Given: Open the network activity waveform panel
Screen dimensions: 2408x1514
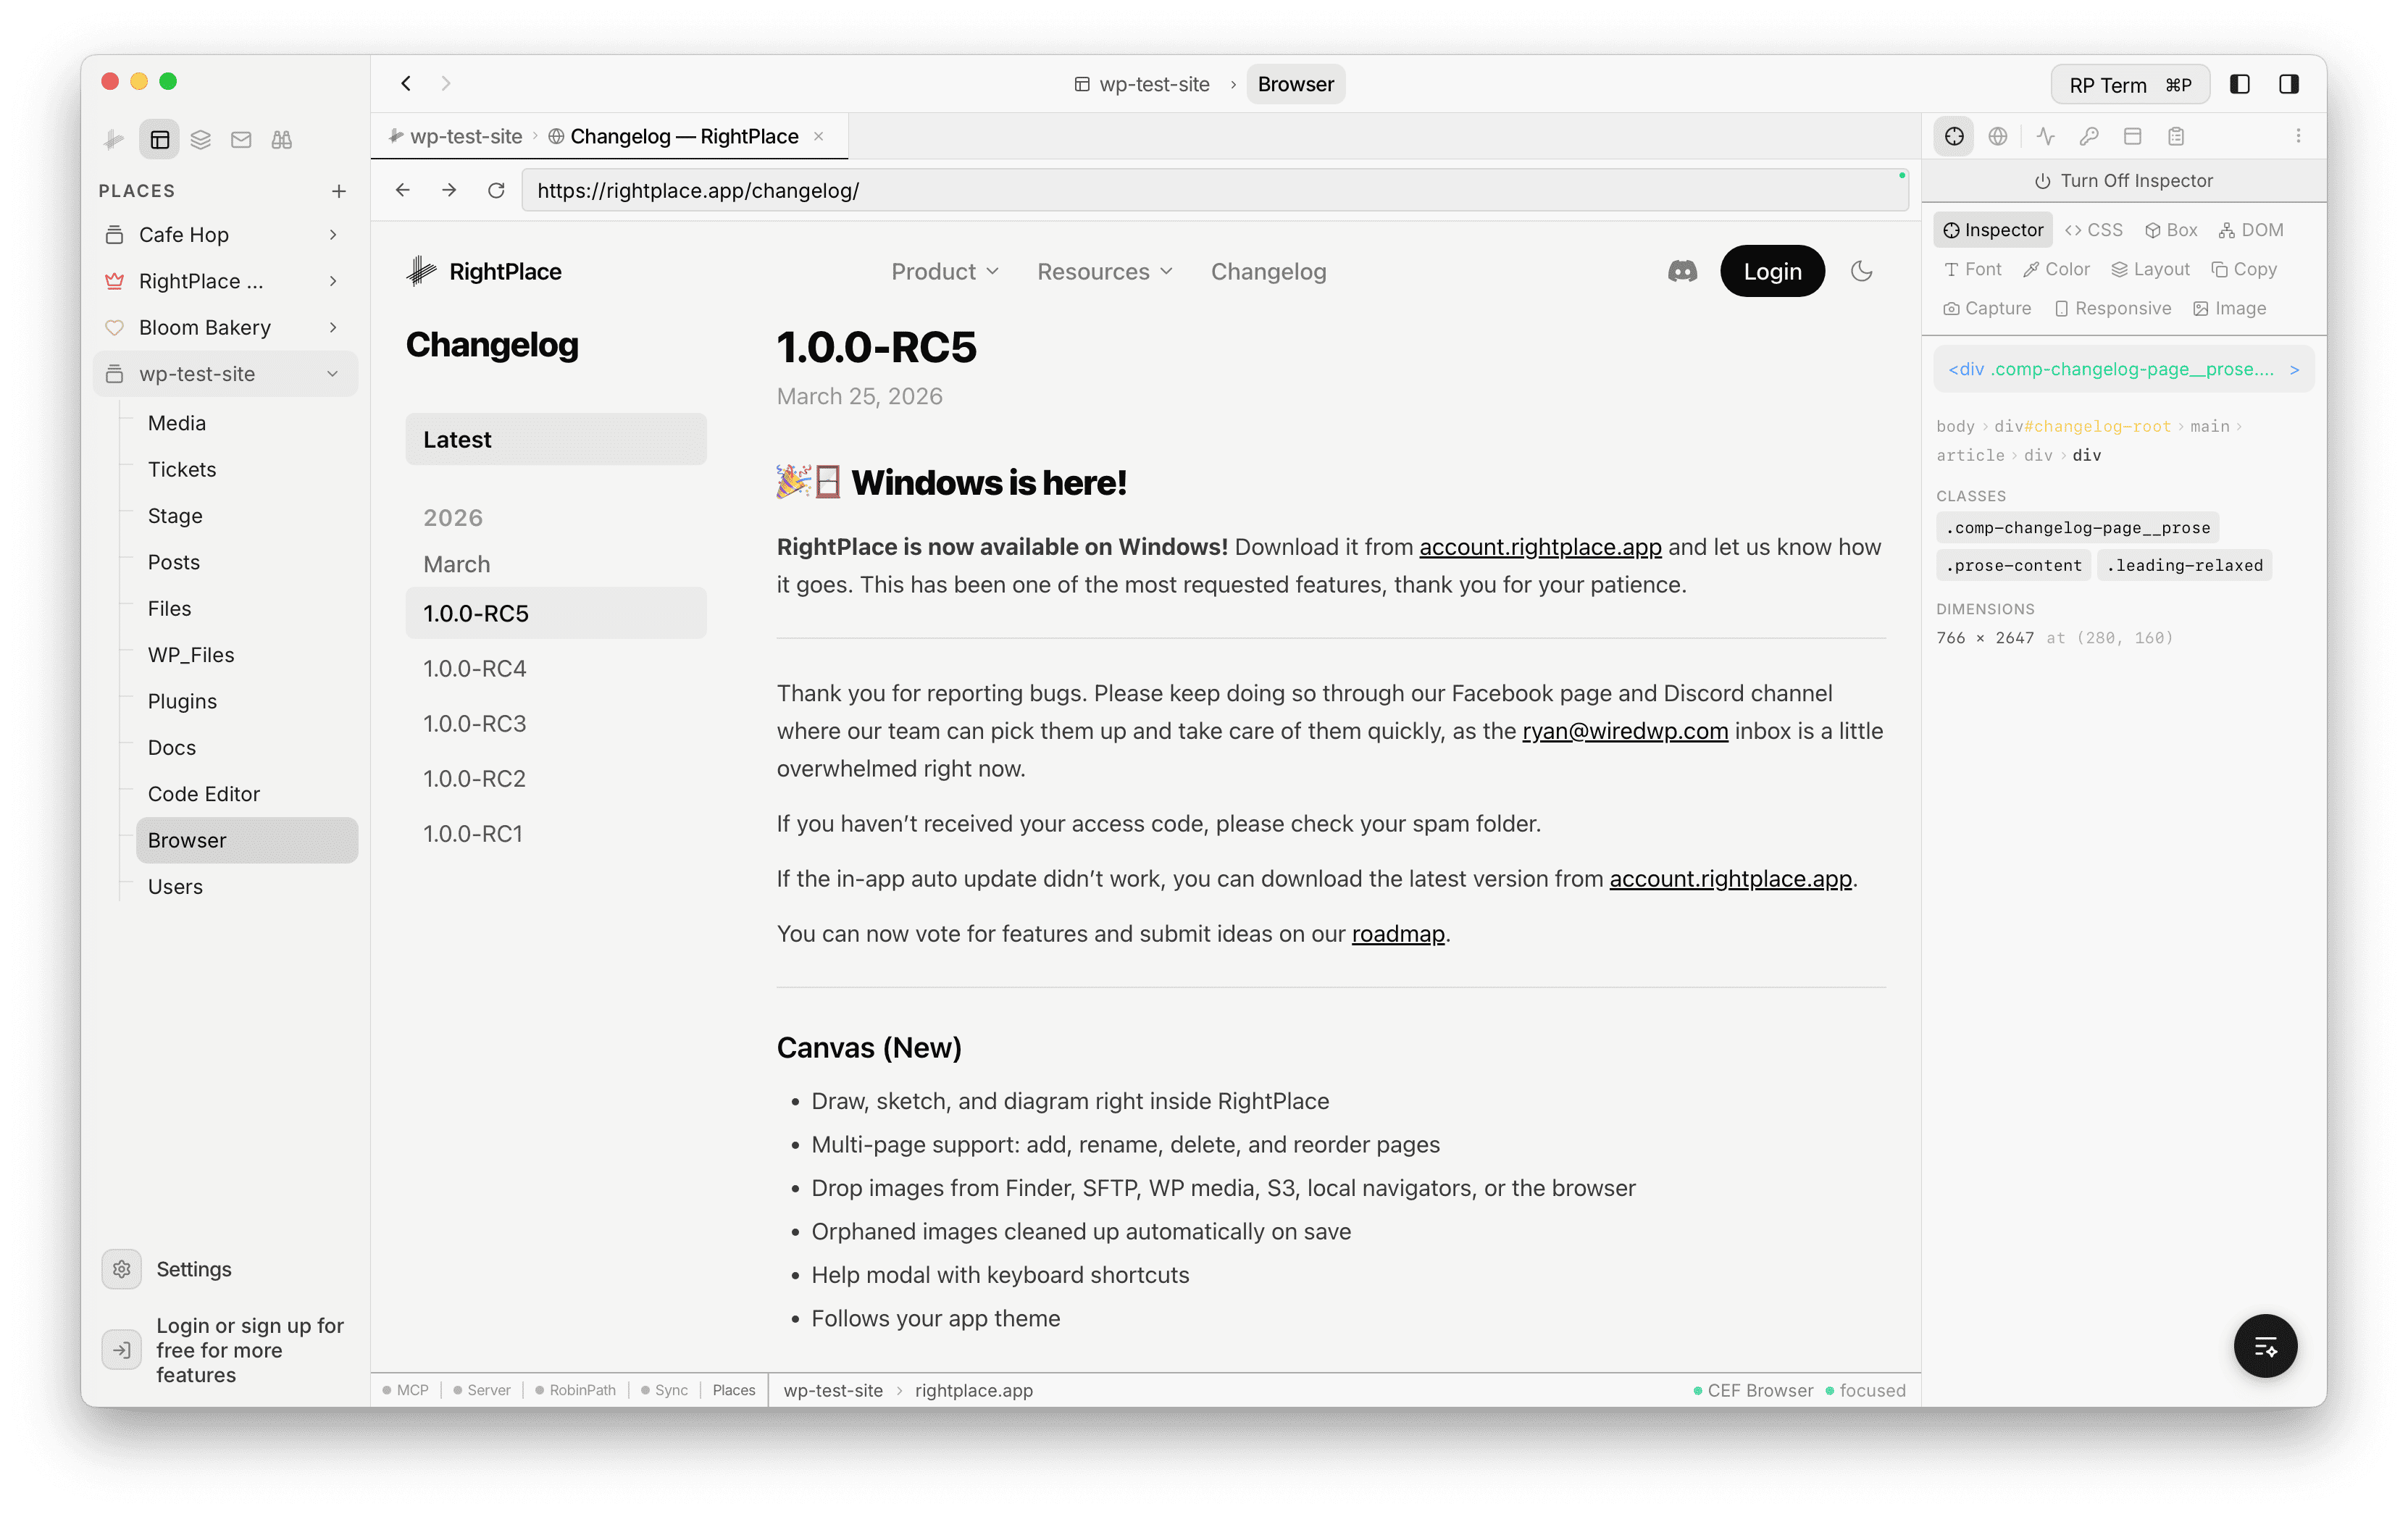Looking at the screenshot, I should (x=2044, y=136).
